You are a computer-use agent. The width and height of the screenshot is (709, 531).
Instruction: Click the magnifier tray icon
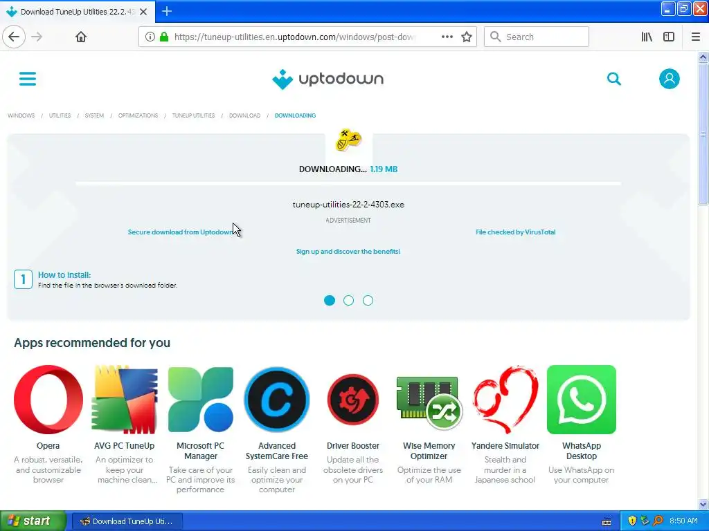[x=658, y=521]
